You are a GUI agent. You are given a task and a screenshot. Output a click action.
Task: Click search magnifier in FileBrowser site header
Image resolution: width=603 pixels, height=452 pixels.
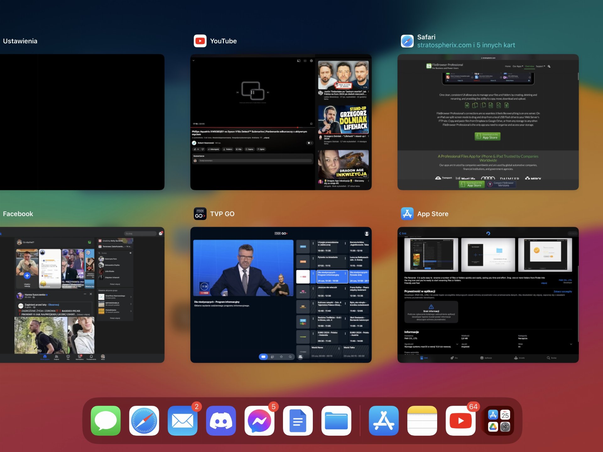click(549, 66)
